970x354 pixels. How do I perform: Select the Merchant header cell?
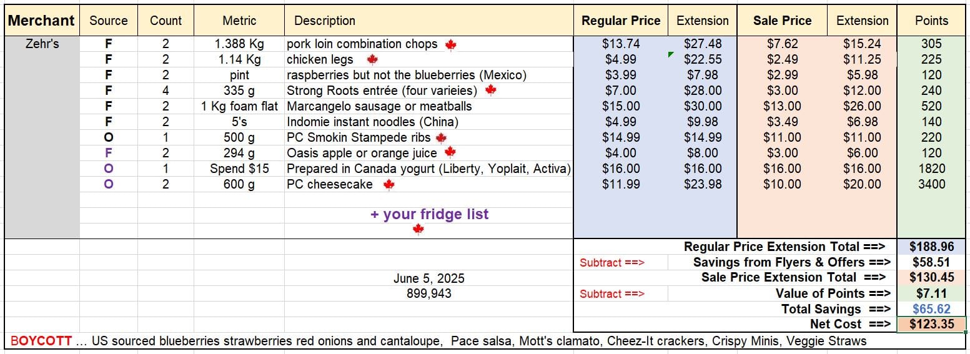click(42, 21)
